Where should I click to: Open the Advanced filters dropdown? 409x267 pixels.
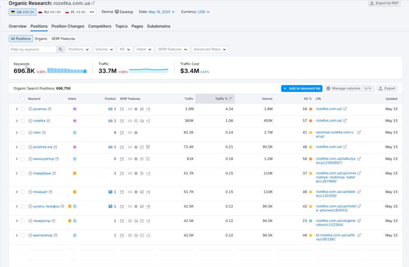pos(210,49)
